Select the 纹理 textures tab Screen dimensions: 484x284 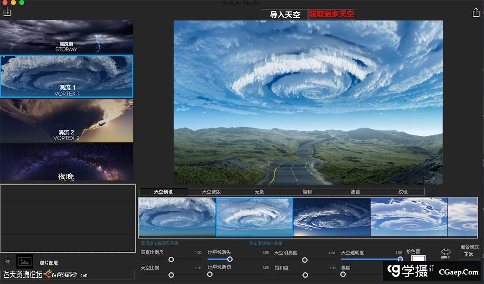click(x=403, y=191)
